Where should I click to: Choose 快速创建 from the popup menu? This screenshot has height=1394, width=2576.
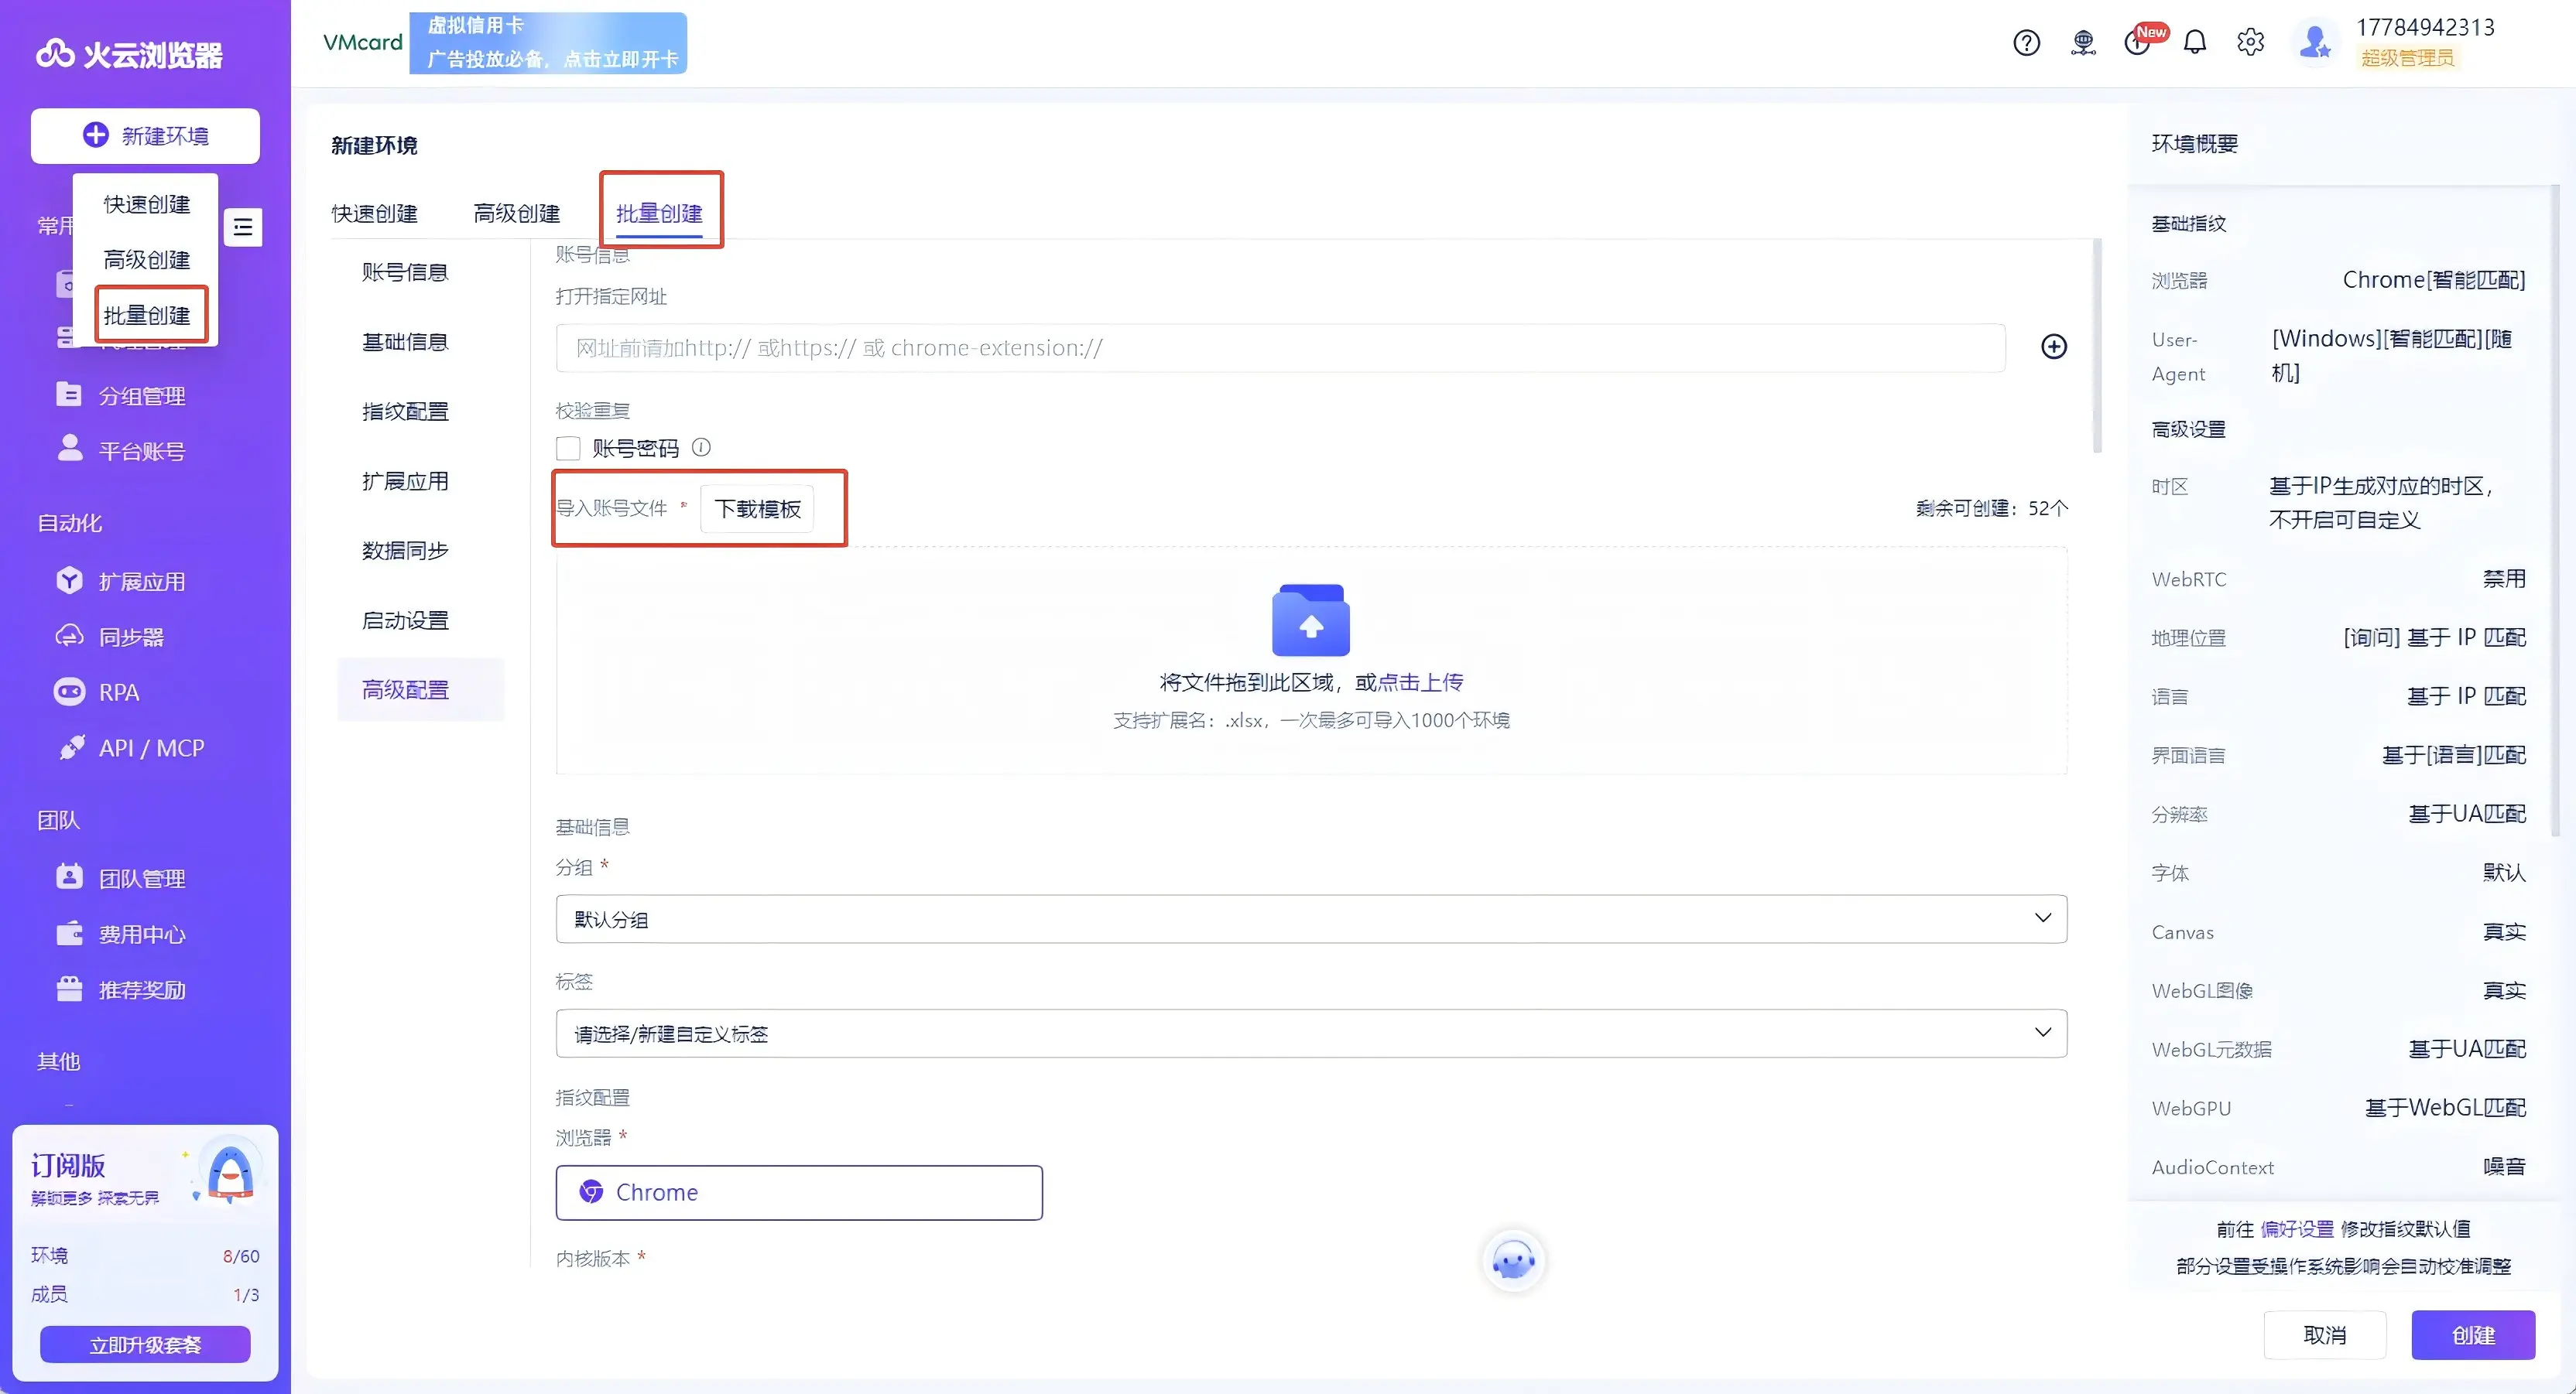(x=147, y=204)
